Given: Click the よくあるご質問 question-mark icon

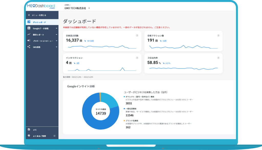Looking at the screenshot, I should point(29,135).
